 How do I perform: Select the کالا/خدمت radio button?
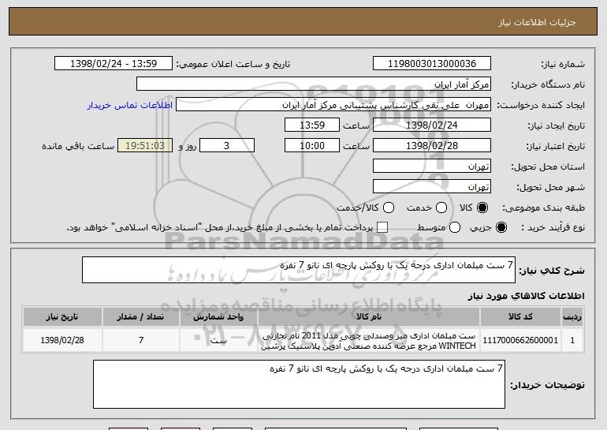389,208
